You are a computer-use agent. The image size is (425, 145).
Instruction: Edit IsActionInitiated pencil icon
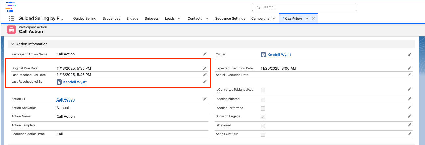(x=409, y=99)
